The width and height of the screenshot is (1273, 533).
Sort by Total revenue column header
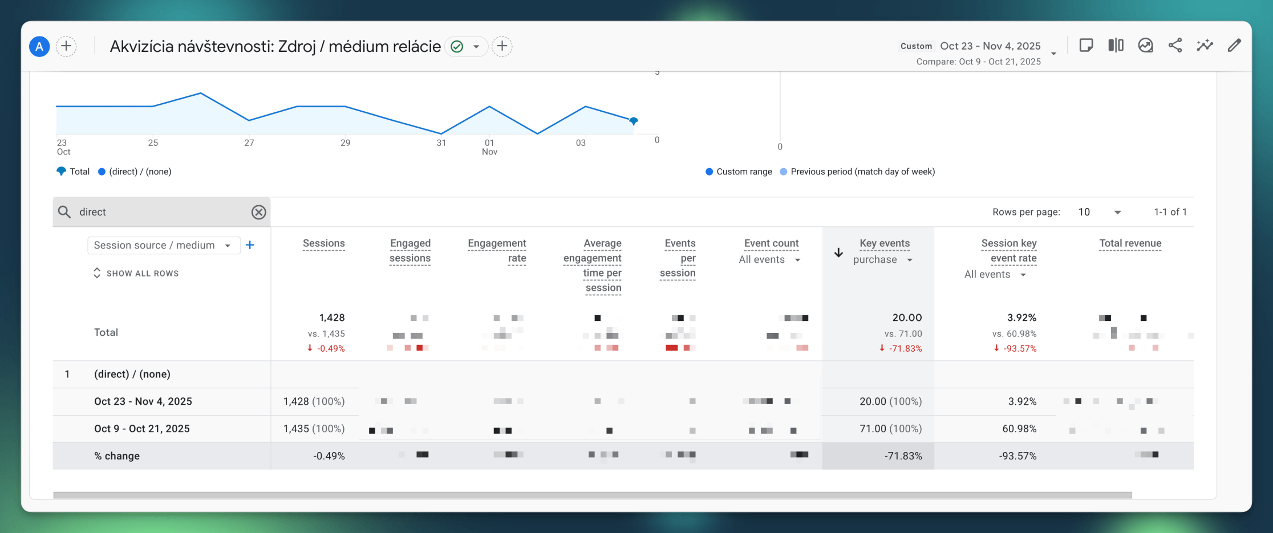point(1130,243)
